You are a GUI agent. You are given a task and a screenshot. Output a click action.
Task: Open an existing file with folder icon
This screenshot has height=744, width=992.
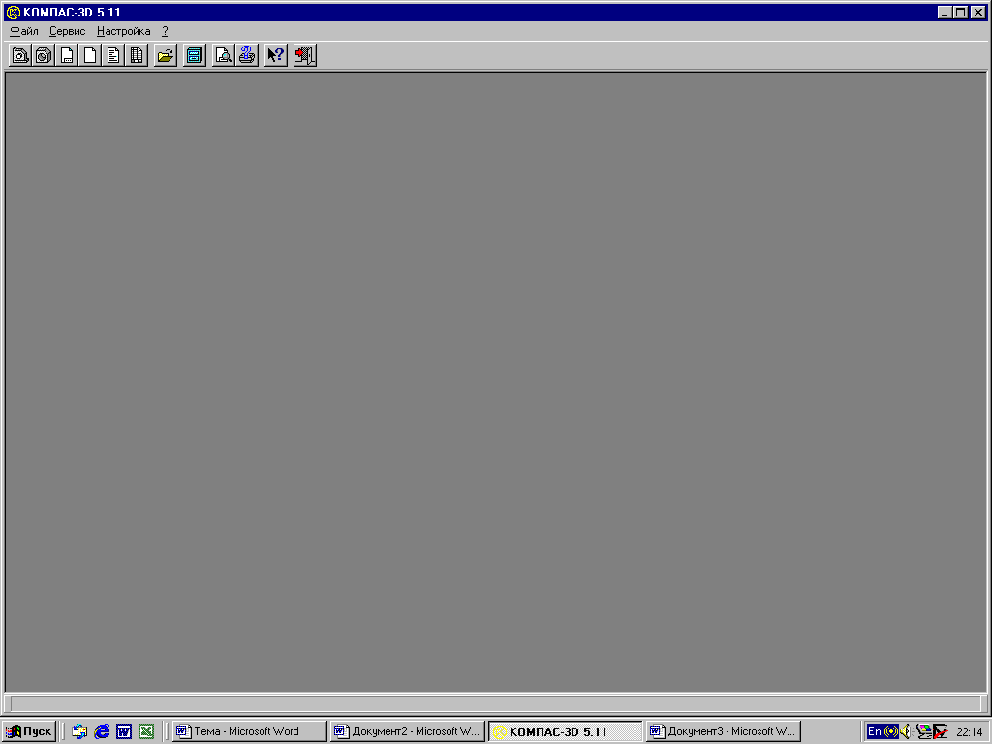coord(165,55)
